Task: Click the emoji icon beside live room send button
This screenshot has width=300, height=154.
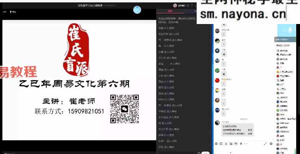Action: click(x=199, y=153)
